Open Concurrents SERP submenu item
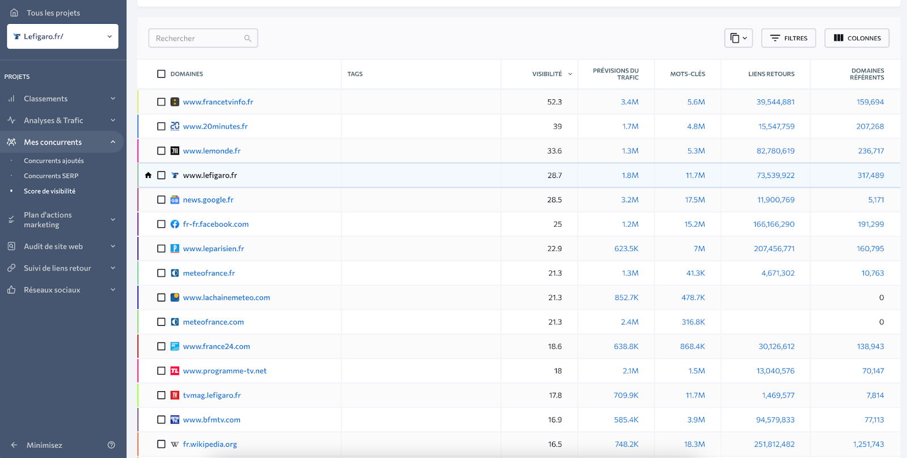The image size is (907, 458). (51, 176)
